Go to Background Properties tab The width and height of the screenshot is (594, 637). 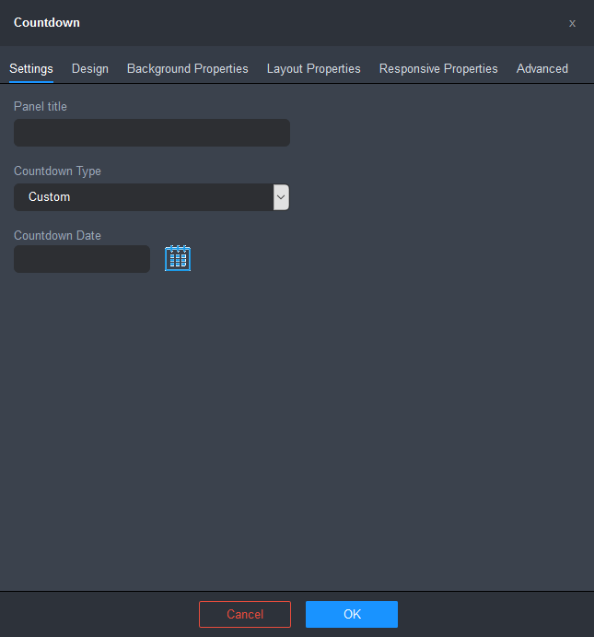(188, 69)
